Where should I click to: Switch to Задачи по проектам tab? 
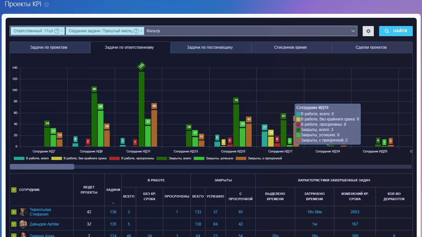49,47
